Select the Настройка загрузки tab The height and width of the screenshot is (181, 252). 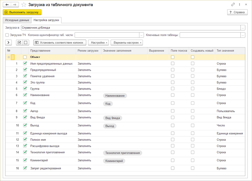click(46, 20)
